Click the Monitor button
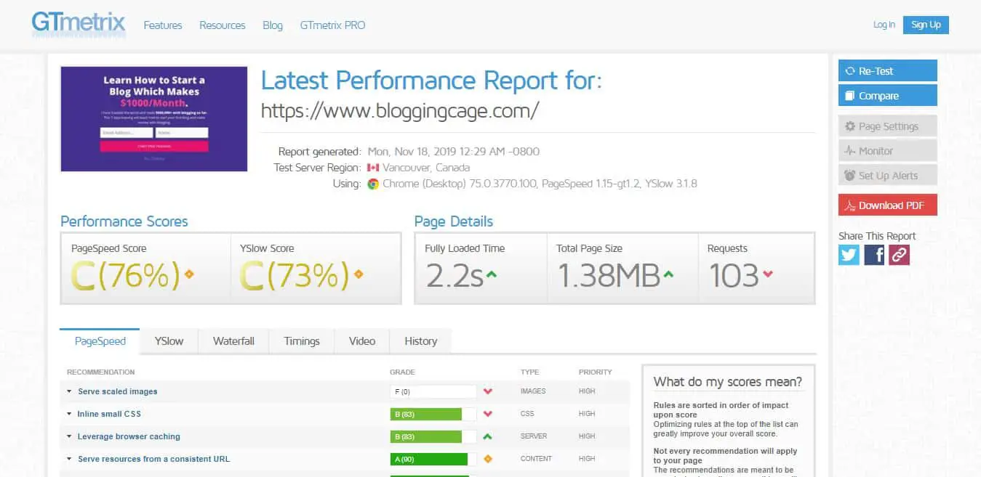981x477 pixels. point(887,150)
